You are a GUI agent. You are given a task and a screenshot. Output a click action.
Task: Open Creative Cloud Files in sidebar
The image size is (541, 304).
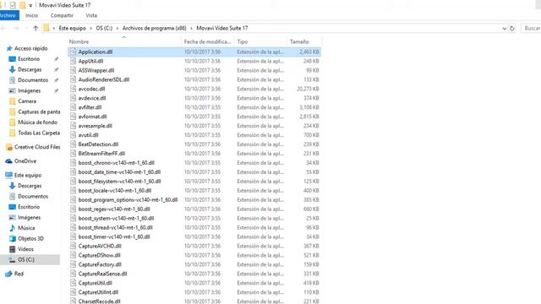[x=37, y=147]
